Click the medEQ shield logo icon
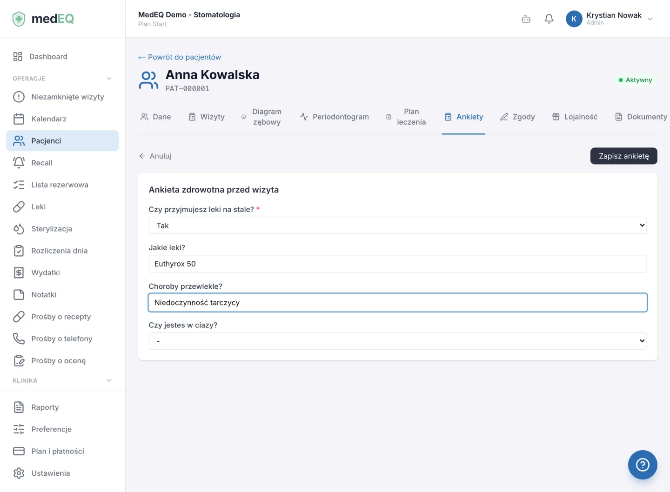Screen dimensions: 670x492 click(19, 19)
